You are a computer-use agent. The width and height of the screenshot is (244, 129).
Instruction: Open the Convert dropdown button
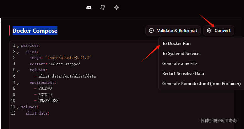[x=219, y=30]
